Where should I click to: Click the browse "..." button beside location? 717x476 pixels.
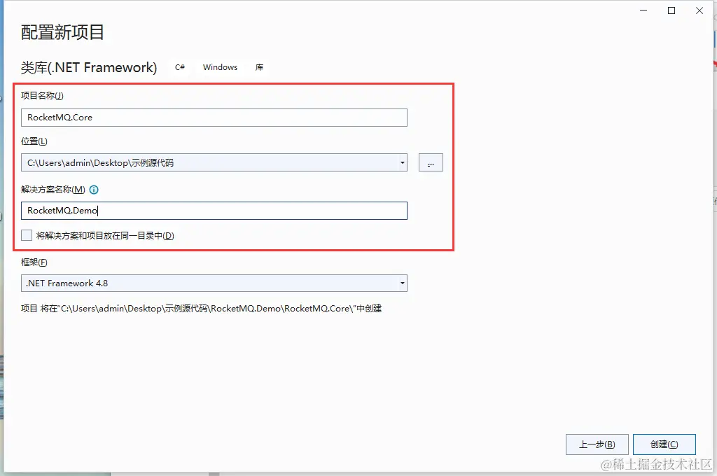coord(431,163)
